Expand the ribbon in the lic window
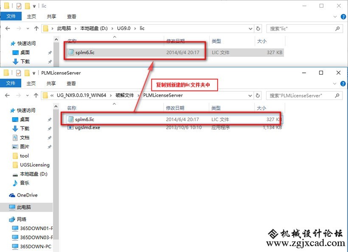 tap(335, 17)
